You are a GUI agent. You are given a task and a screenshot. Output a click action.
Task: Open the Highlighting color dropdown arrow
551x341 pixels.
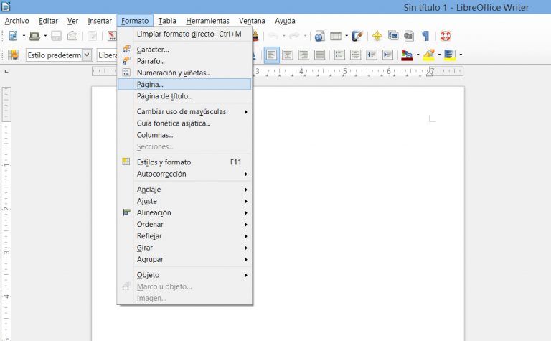click(439, 55)
